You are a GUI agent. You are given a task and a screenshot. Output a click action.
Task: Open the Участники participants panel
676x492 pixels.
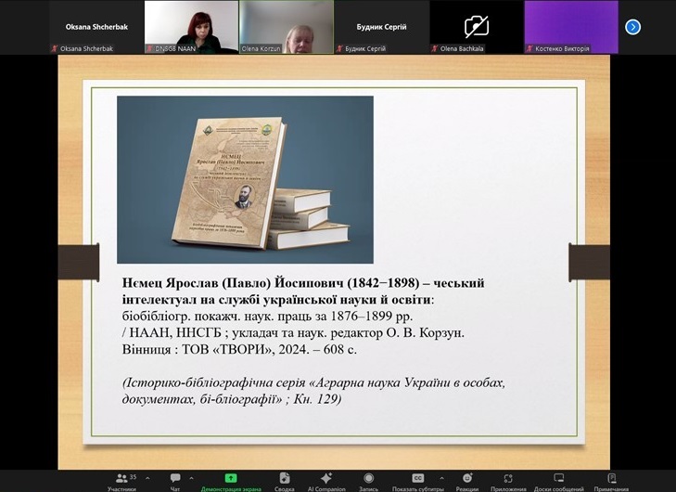click(122, 482)
